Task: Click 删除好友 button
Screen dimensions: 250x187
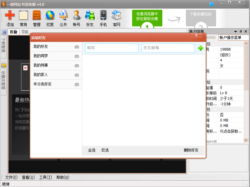Action: coord(191,150)
